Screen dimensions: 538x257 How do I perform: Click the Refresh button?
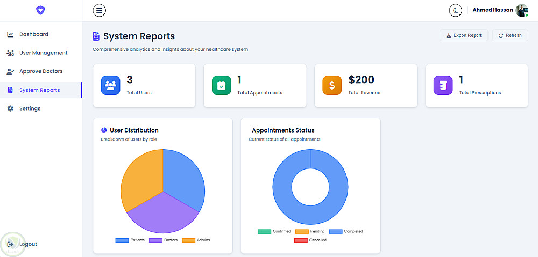click(510, 35)
